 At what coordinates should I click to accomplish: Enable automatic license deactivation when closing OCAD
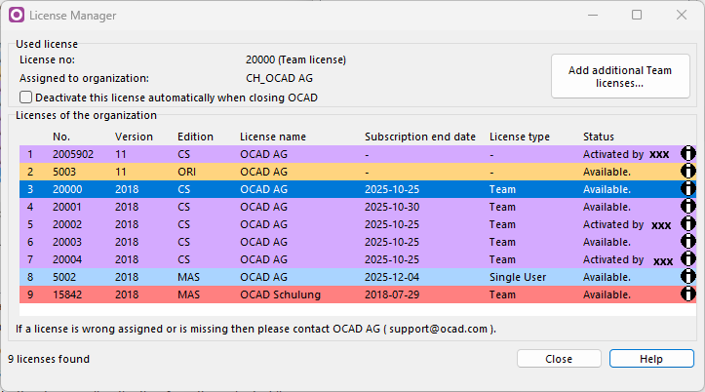click(x=26, y=98)
